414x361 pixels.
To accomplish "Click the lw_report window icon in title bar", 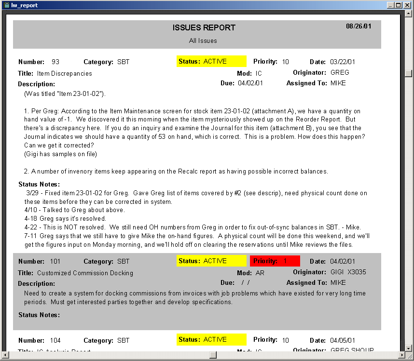I will click(7, 5).
